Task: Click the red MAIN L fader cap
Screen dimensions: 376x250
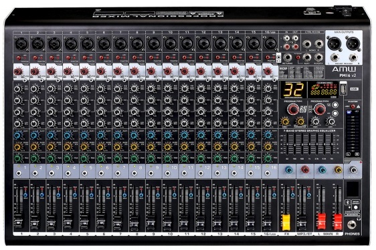Action: [x=321, y=221]
